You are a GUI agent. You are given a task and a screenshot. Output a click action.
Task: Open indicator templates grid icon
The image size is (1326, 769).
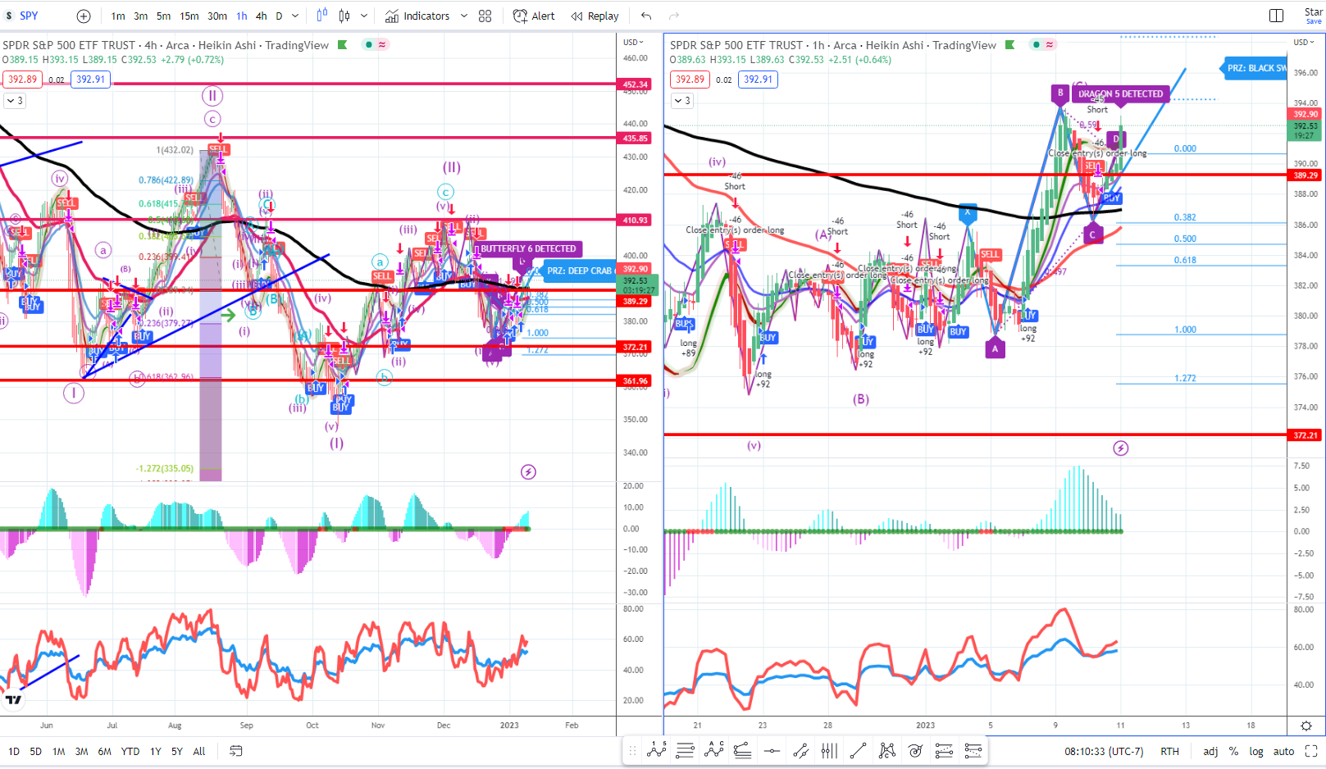pos(485,16)
